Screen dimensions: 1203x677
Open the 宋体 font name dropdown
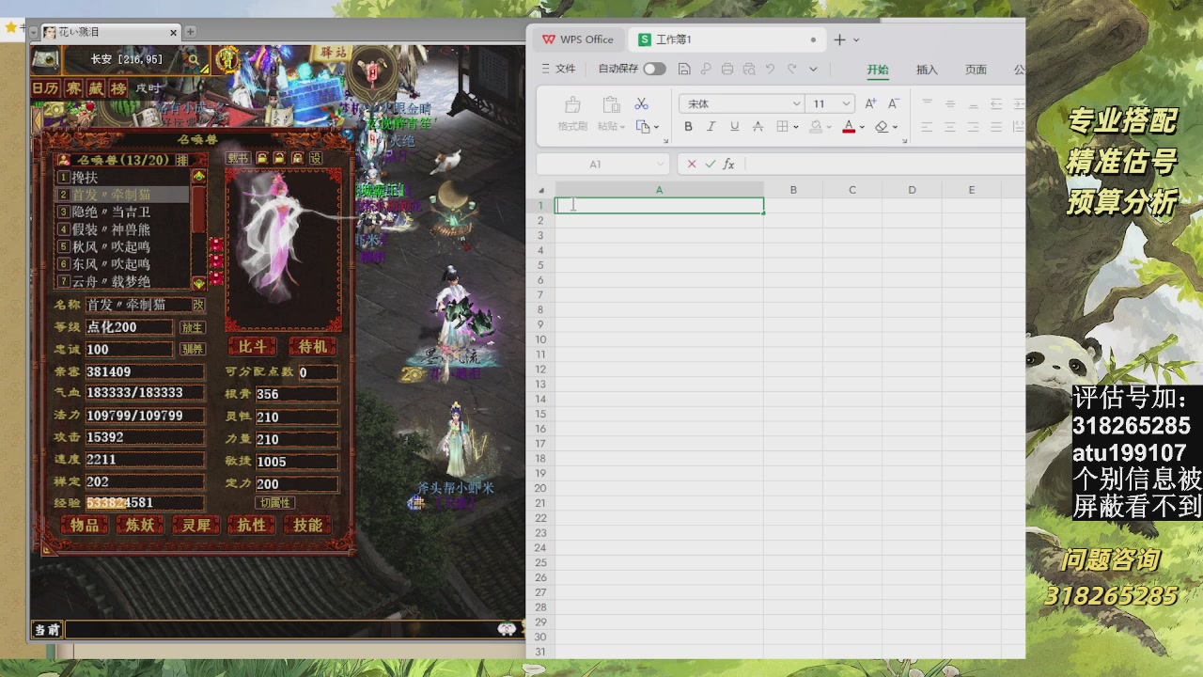tap(796, 103)
